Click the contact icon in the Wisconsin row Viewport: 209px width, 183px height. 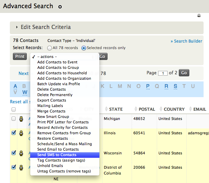click(x=21, y=153)
